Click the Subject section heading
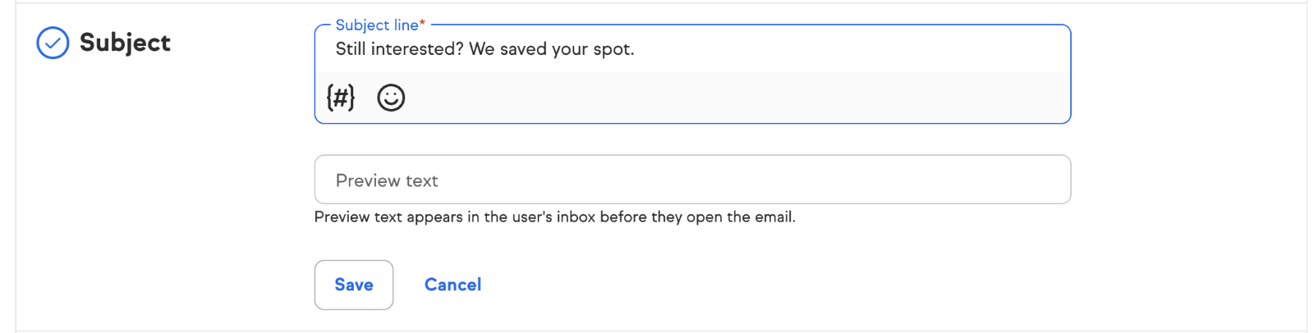1314x333 pixels. pos(125,43)
